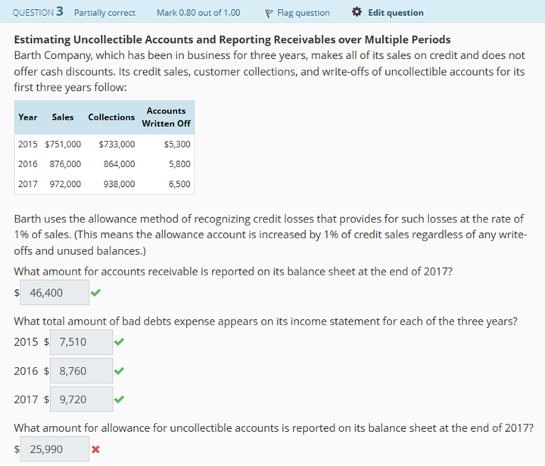Select the $733,000 collections cell
Screen dimensions: 545x466
pos(117,144)
